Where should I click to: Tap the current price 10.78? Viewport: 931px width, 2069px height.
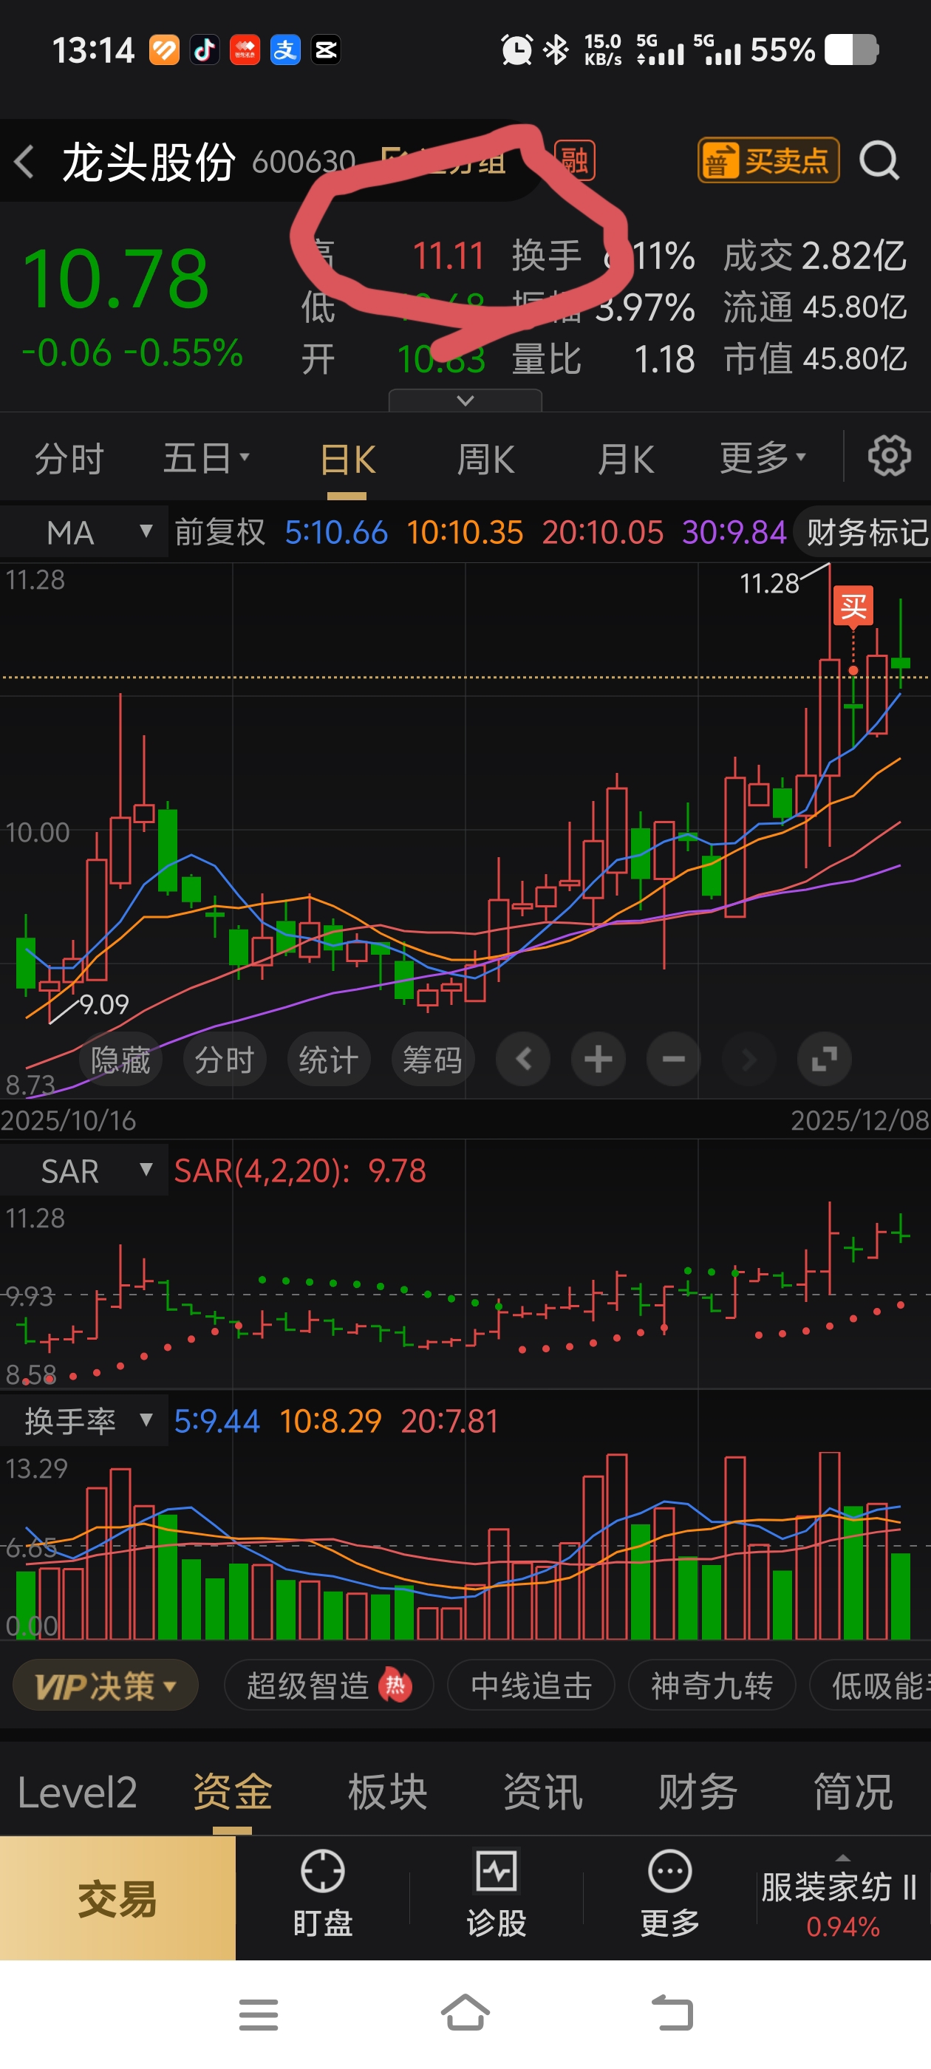pos(116,279)
